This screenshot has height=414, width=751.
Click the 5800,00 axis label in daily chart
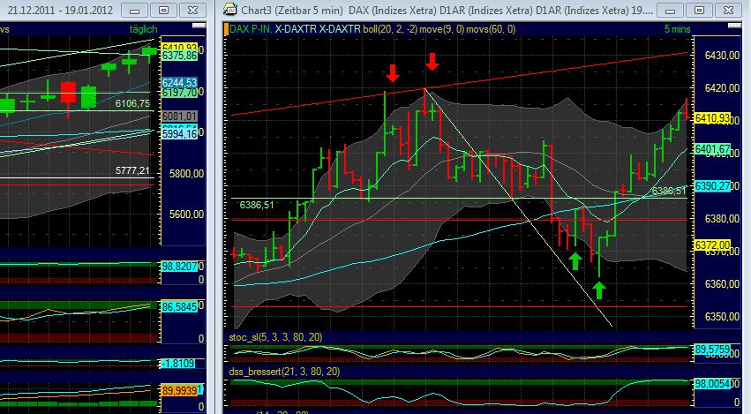tap(186, 174)
